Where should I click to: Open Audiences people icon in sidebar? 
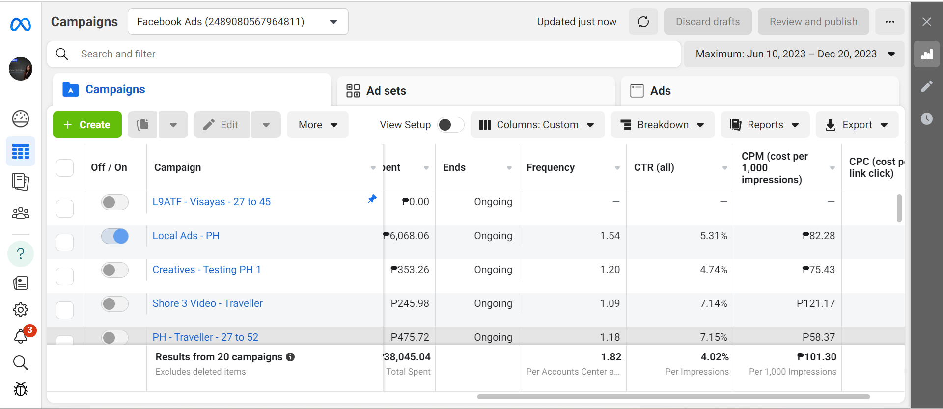point(21,213)
